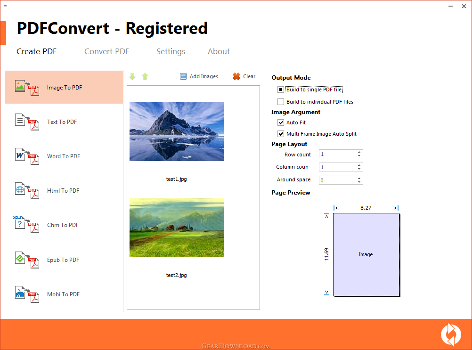
Task: Click the page preview Image area
Action: (366, 254)
